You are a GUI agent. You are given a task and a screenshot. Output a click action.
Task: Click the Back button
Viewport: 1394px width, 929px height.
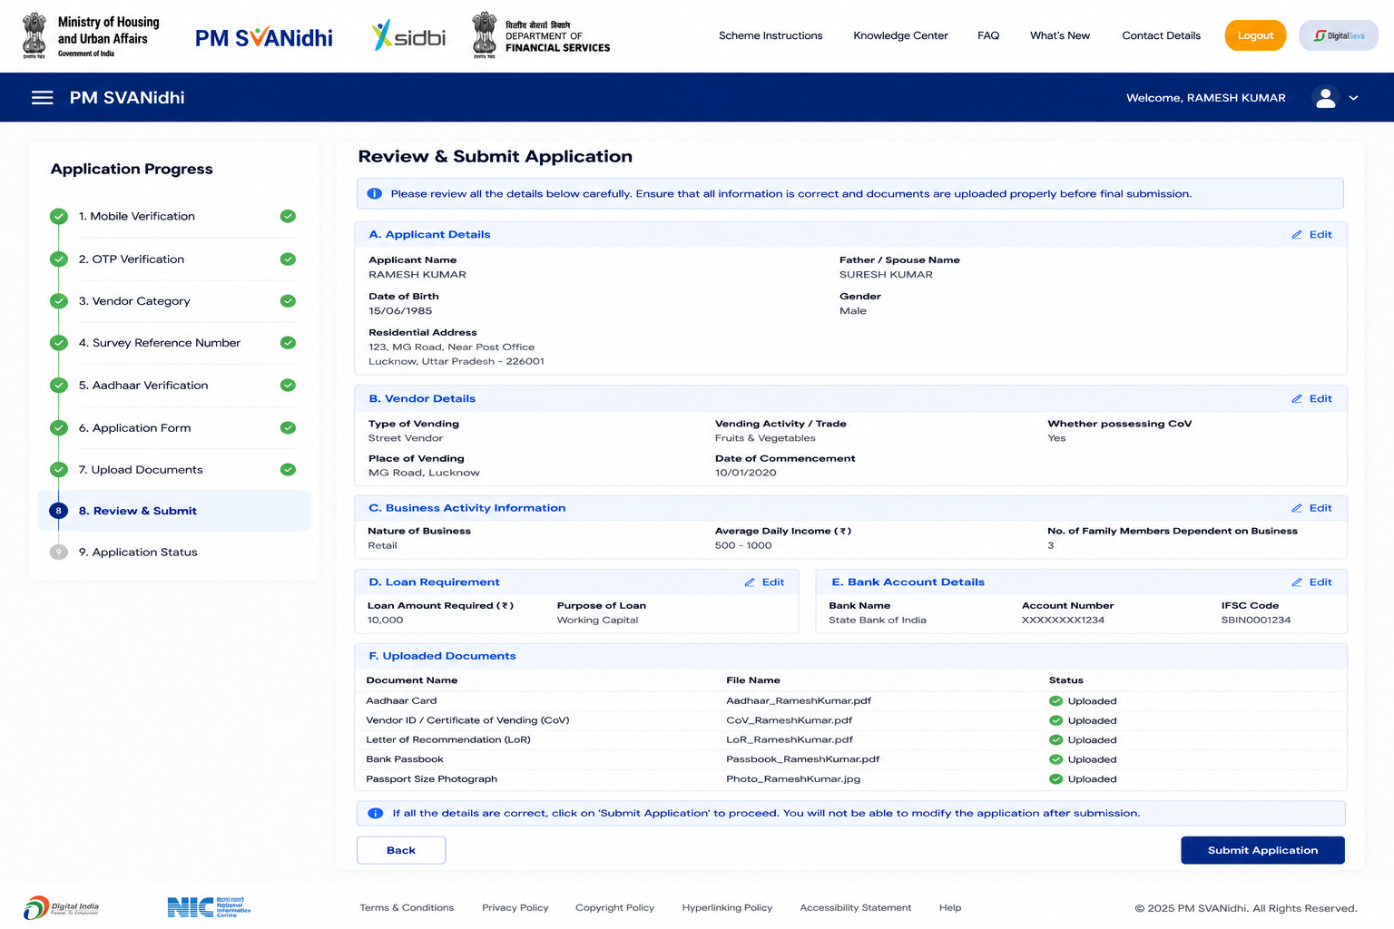click(401, 850)
